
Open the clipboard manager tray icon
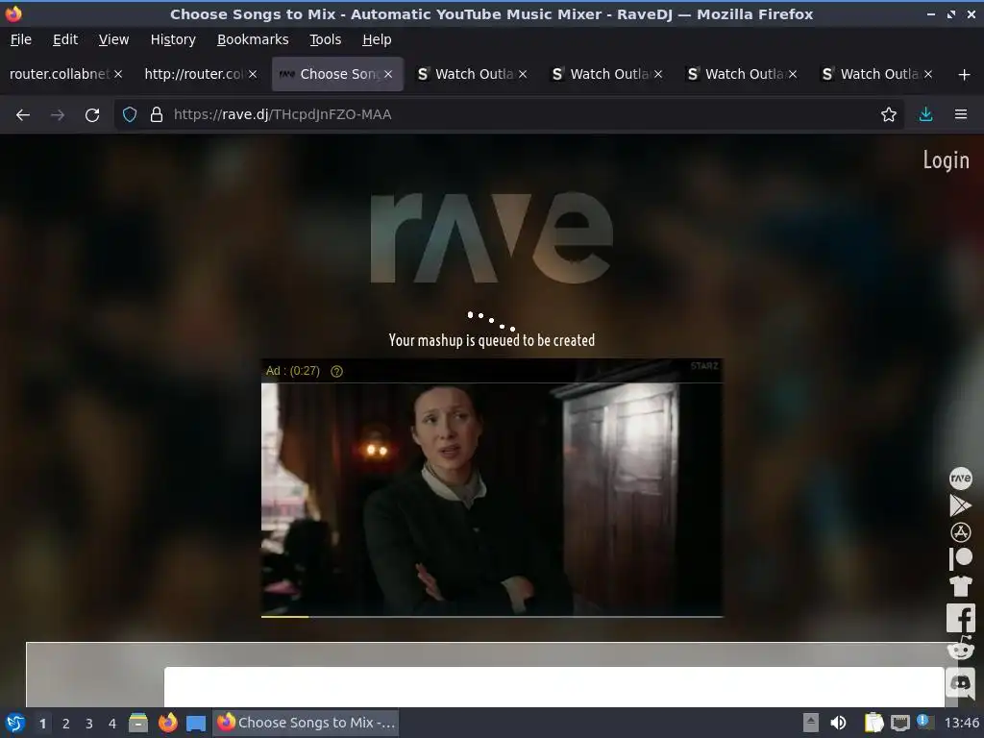click(873, 723)
